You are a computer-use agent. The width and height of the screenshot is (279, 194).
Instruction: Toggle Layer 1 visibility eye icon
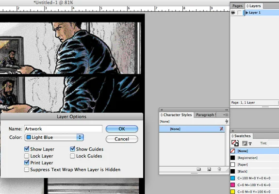click(233, 13)
